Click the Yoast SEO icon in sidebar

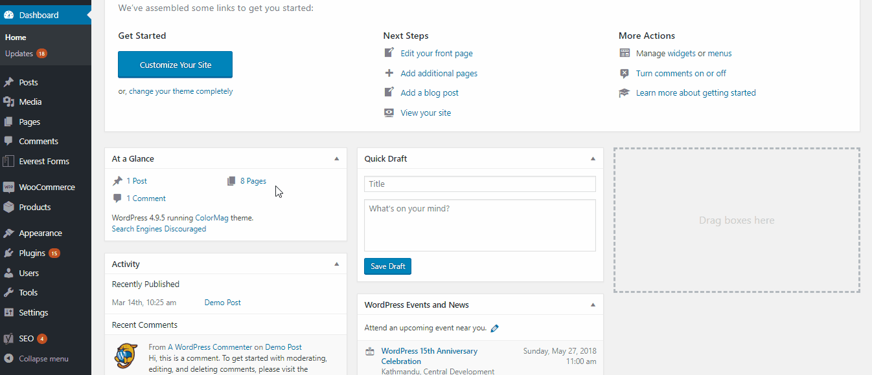click(x=8, y=338)
